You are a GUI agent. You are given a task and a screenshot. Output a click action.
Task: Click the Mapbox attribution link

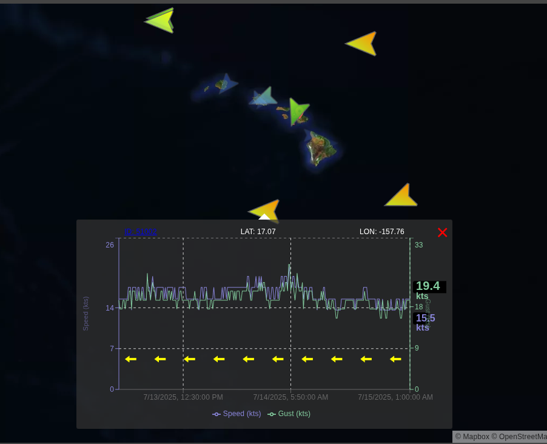pos(472,437)
